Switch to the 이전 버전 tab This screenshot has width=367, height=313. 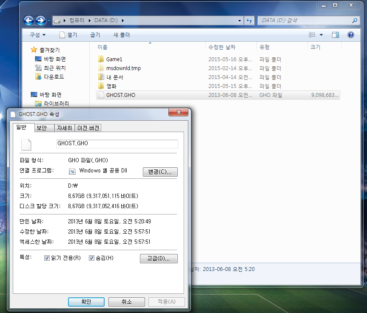[88, 128]
